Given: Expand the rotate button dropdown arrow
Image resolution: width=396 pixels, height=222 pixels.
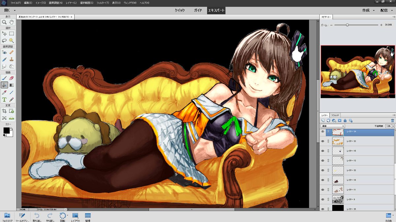Looking at the screenshot, I should coord(68,215).
